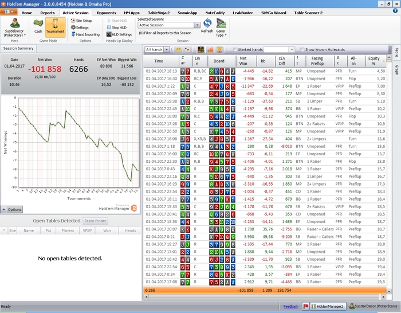Open the SitNGo Wizard tab
The width and height of the screenshot is (401, 313).
pyautogui.click(x=274, y=13)
